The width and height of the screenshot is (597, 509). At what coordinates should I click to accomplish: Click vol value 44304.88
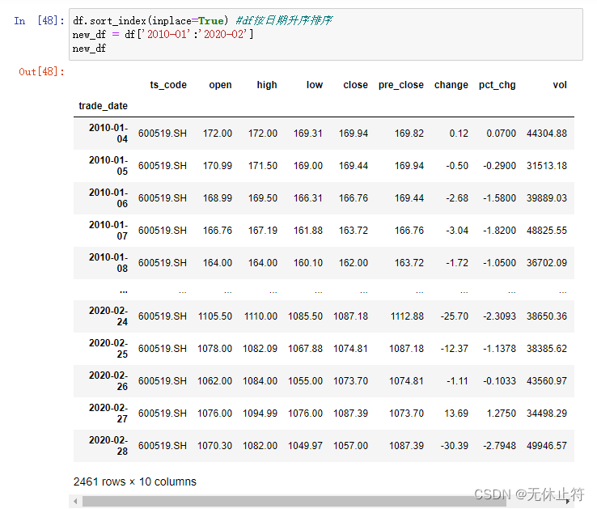[x=547, y=134]
